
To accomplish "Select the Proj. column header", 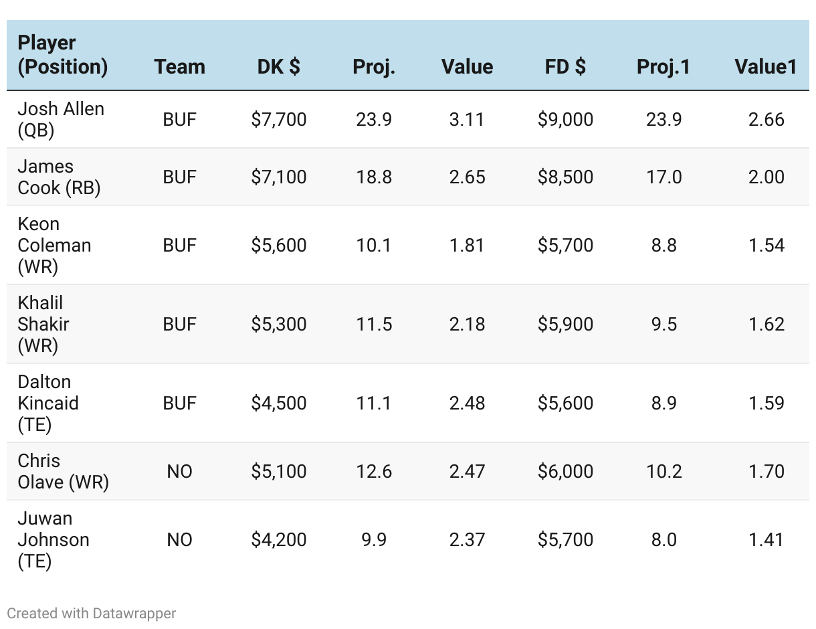I will coord(374,67).
